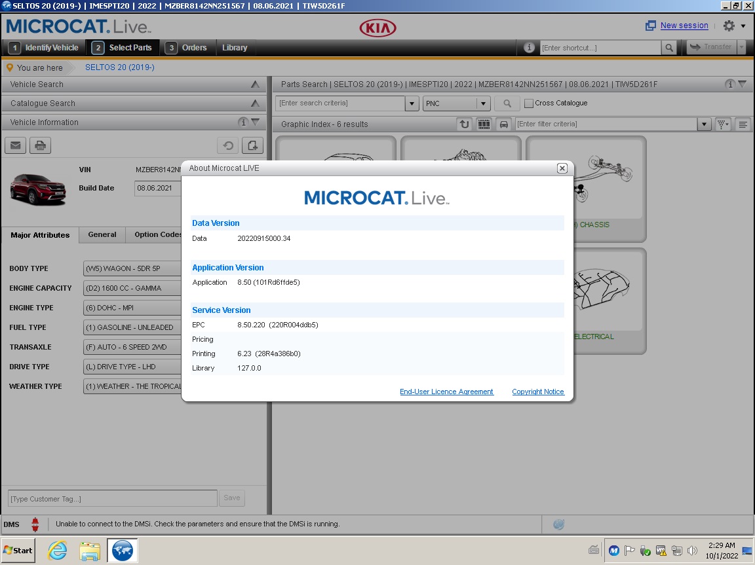The width and height of the screenshot is (755, 565).
Task: Click the FUEL TYPE value field
Action: 132,327
